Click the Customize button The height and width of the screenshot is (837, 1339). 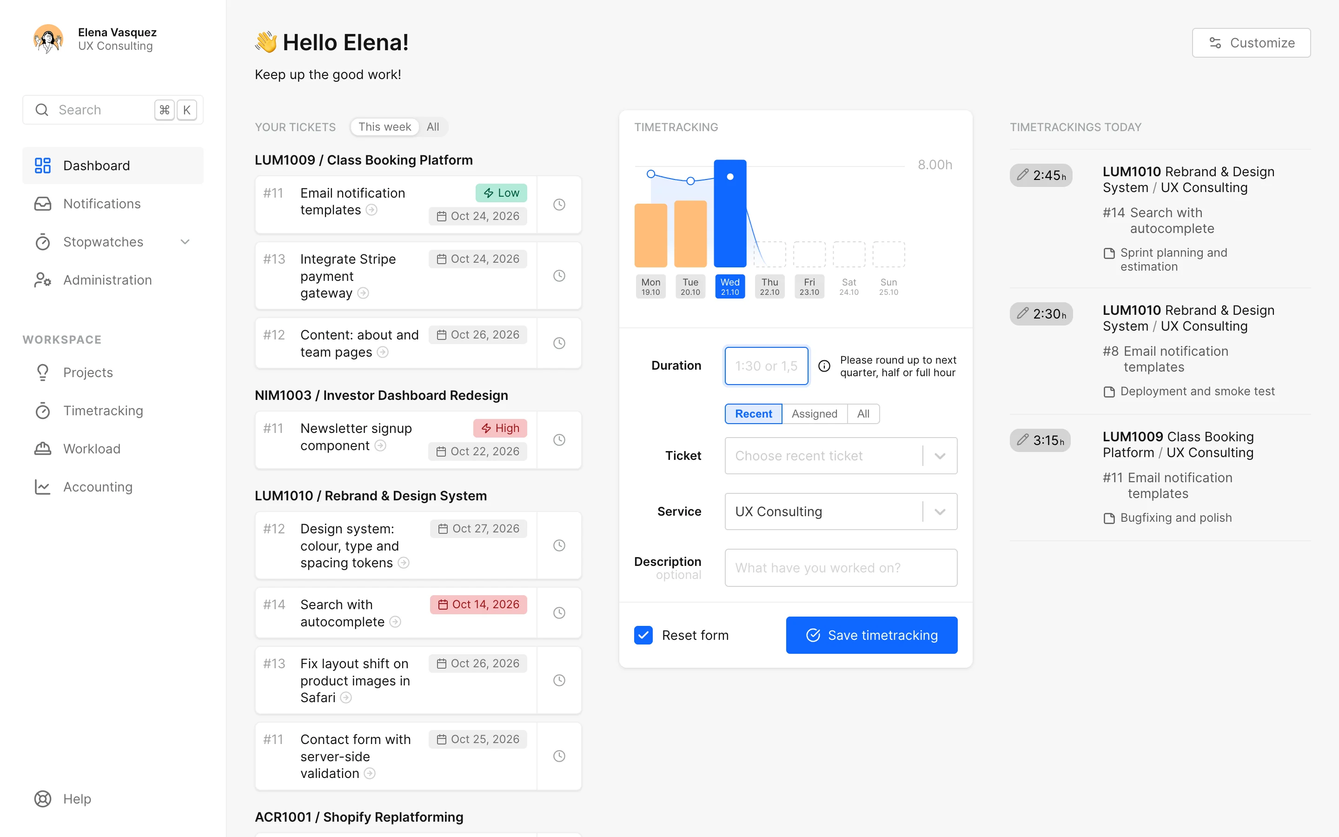click(x=1251, y=43)
